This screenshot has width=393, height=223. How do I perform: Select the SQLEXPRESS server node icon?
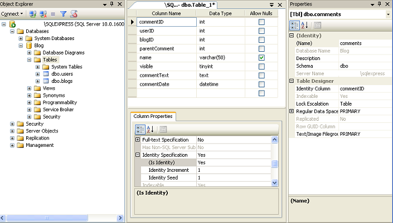12,24
